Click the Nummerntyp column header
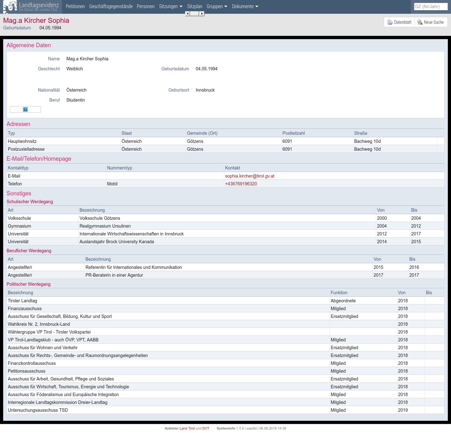This screenshot has width=451, height=433. (120, 168)
